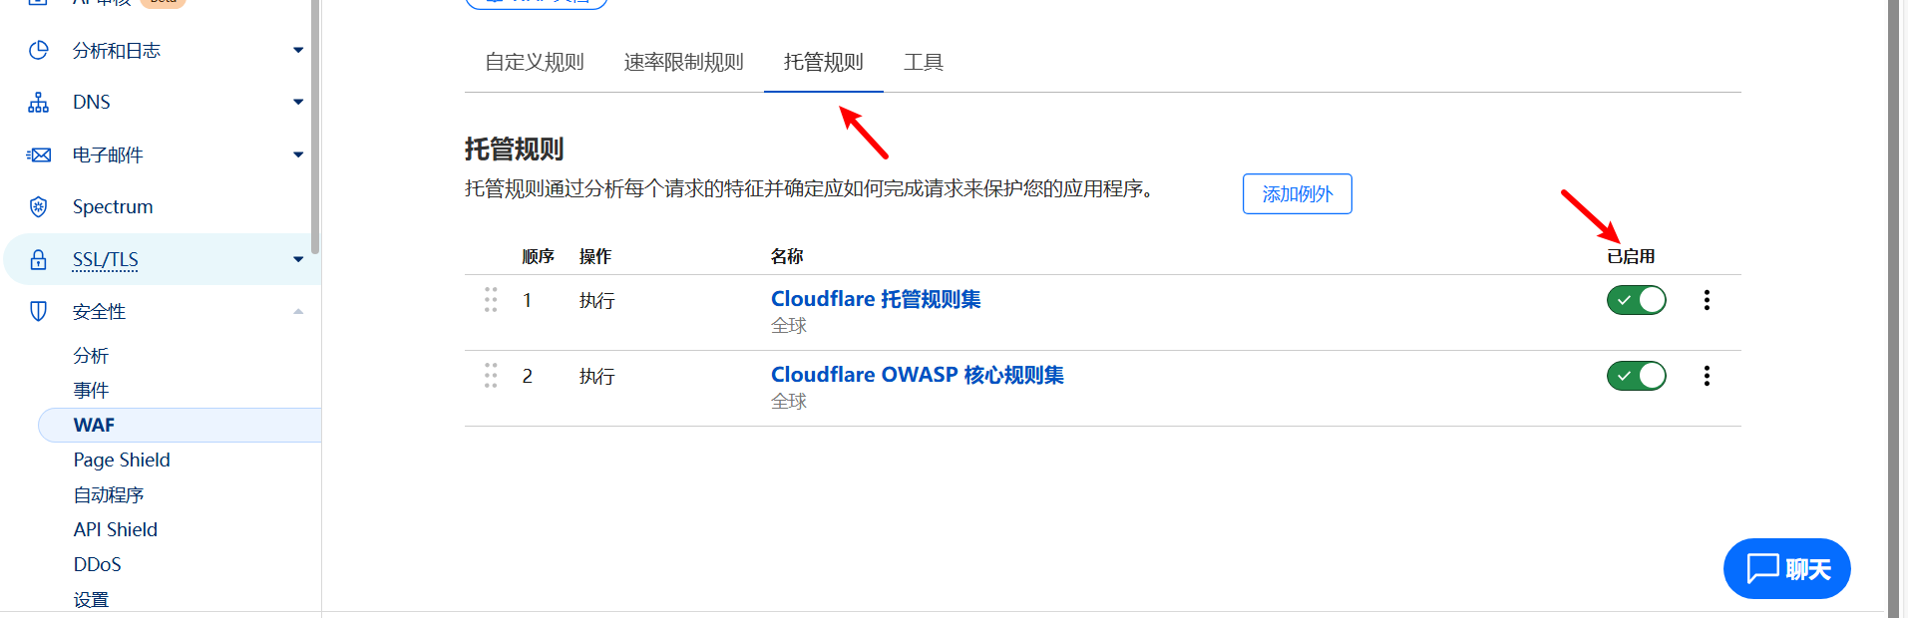Screen dimensions: 1908x618
Task: Expand the DNS dropdown arrow
Action: [x=297, y=103]
